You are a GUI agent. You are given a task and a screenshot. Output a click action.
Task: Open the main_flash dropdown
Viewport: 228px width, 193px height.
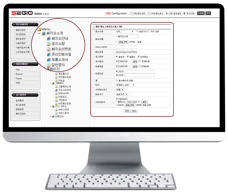pos(134,102)
